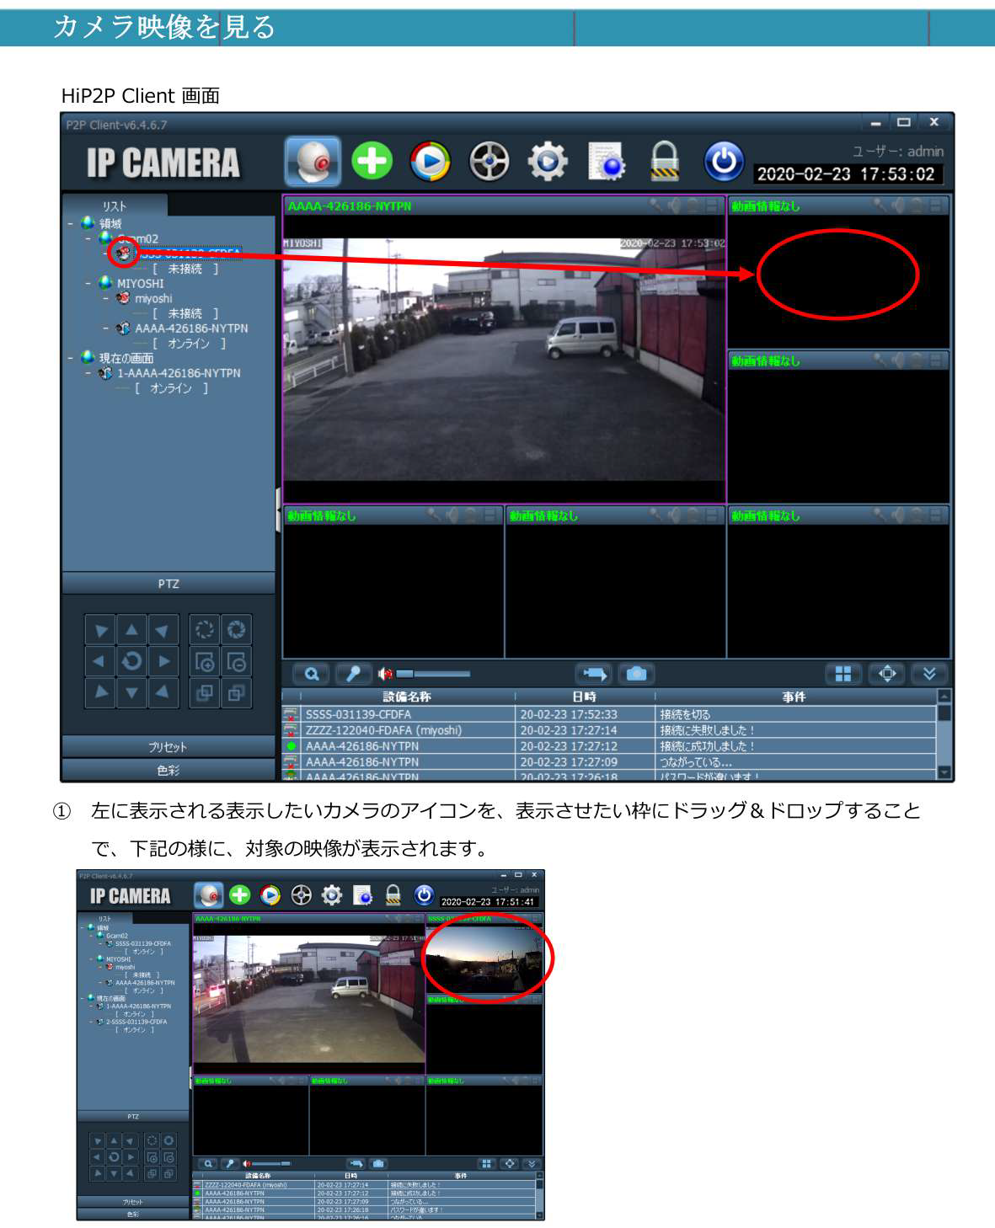Click the snapshot camera icon below the larger video grid
The height and width of the screenshot is (1228, 995).
tap(637, 674)
